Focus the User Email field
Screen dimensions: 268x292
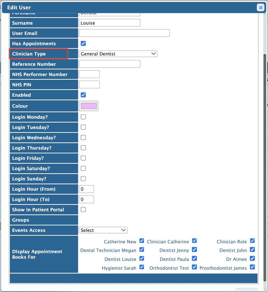(x=124, y=33)
